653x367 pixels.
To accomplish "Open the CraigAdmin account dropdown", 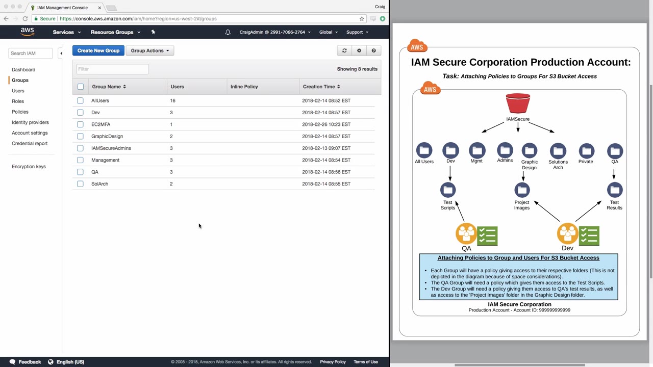I will tap(275, 32).
